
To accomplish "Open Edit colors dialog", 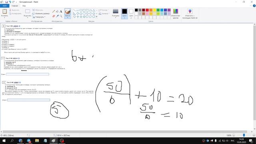I will (176, 14).
